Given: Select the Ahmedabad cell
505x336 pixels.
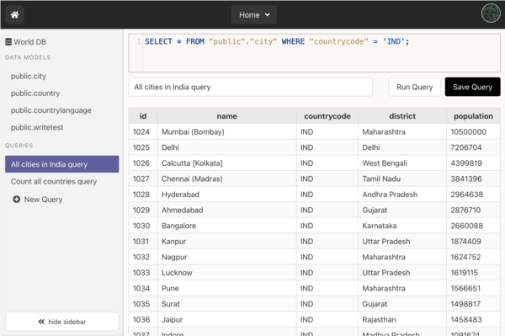Looking at the screenshot, I should (x=226, y=210).
